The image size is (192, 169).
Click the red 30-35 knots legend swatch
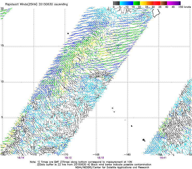coord(157,3)
